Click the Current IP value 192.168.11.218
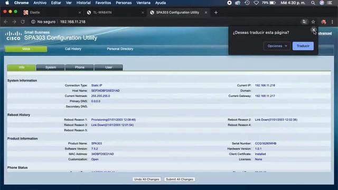 pos(265,85)
